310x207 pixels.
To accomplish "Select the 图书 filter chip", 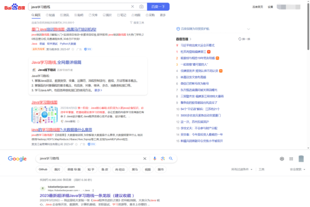I will [x=161, y=169].
